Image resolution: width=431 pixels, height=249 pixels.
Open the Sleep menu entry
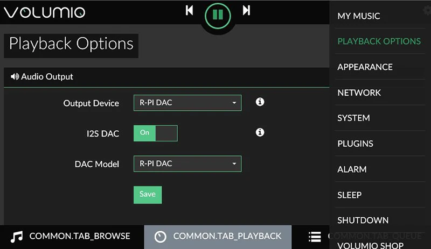tap(349, 195)
